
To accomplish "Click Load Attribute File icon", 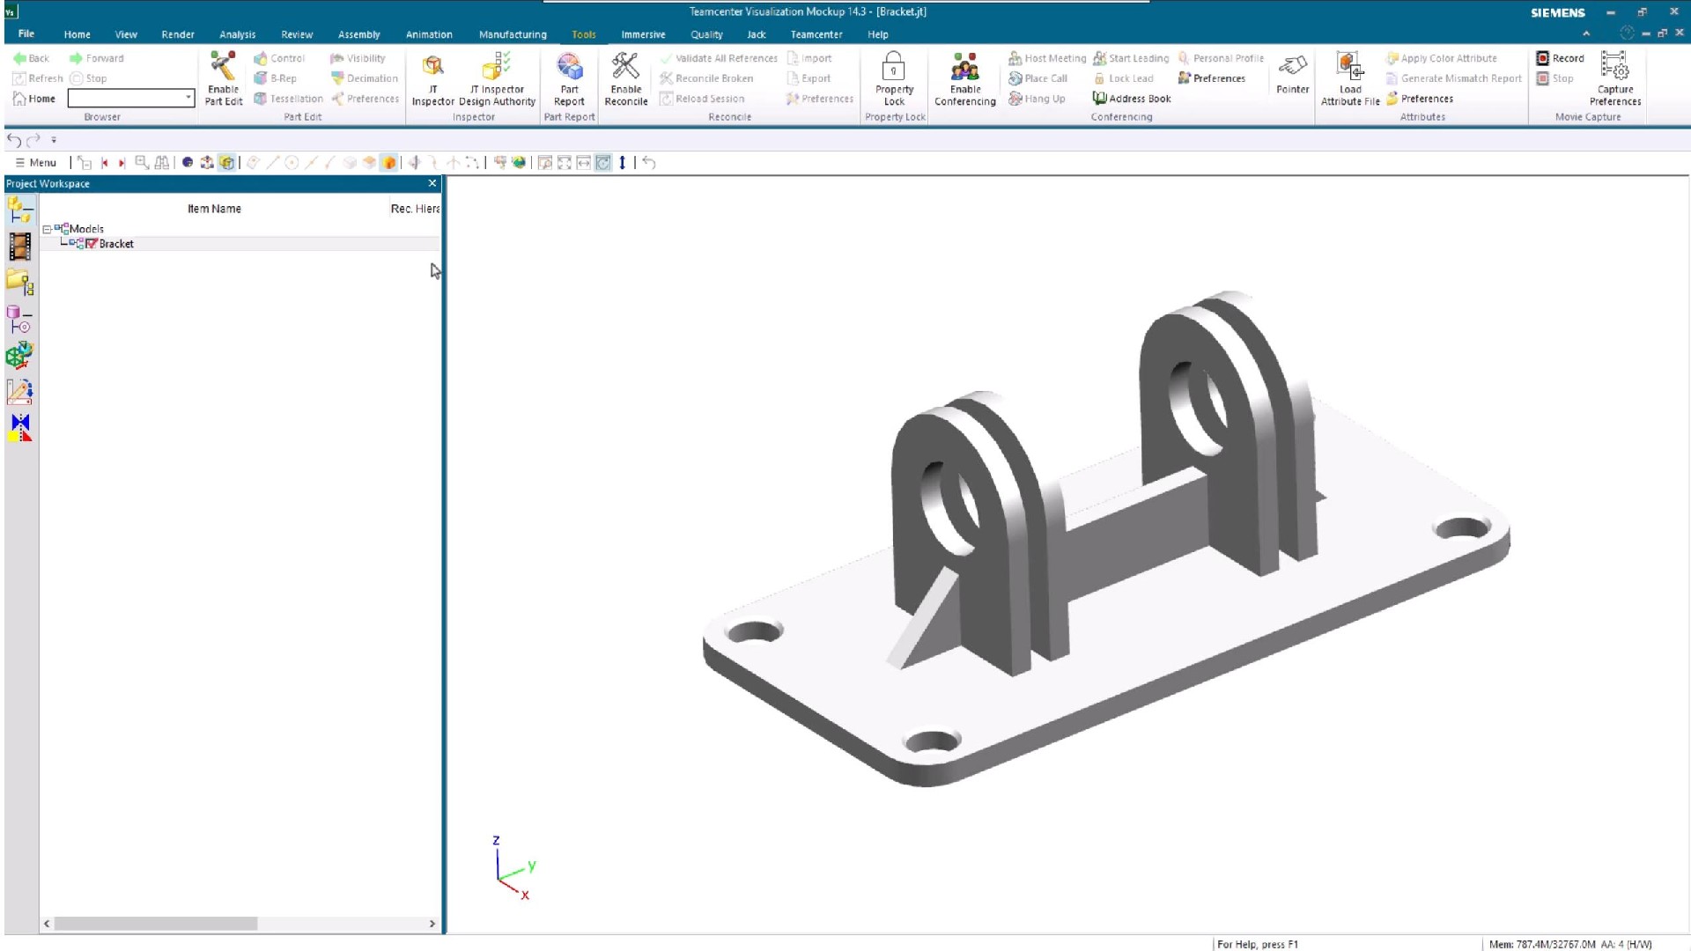I will coord(1349,67).
